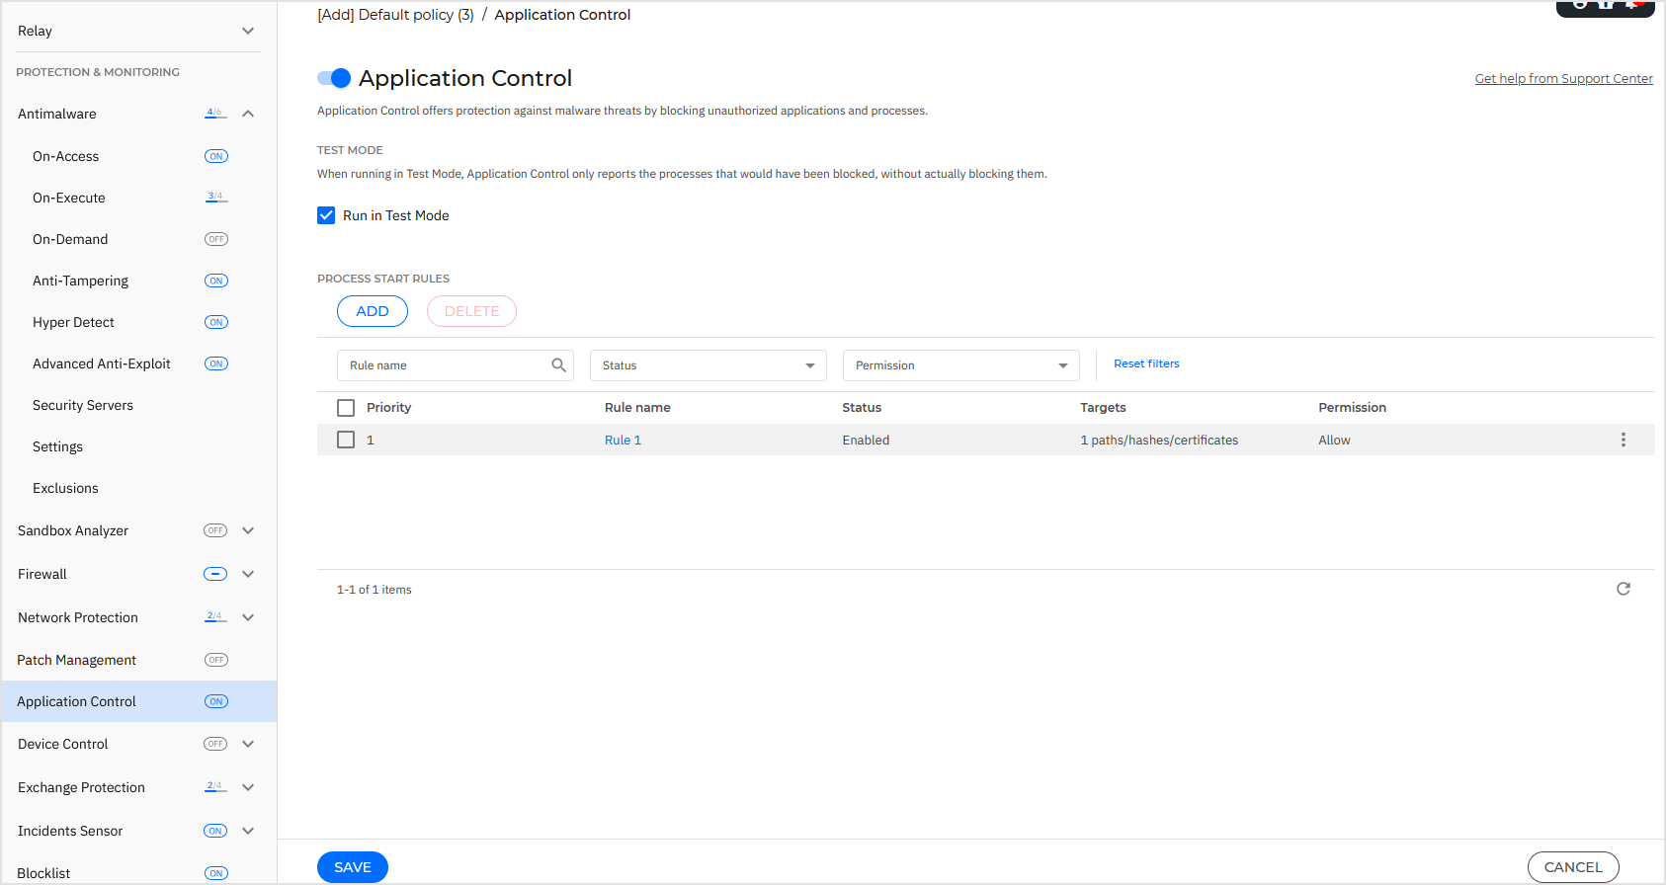Open the three-dot actions menu for Rule 1

[x=1623, y=440]
